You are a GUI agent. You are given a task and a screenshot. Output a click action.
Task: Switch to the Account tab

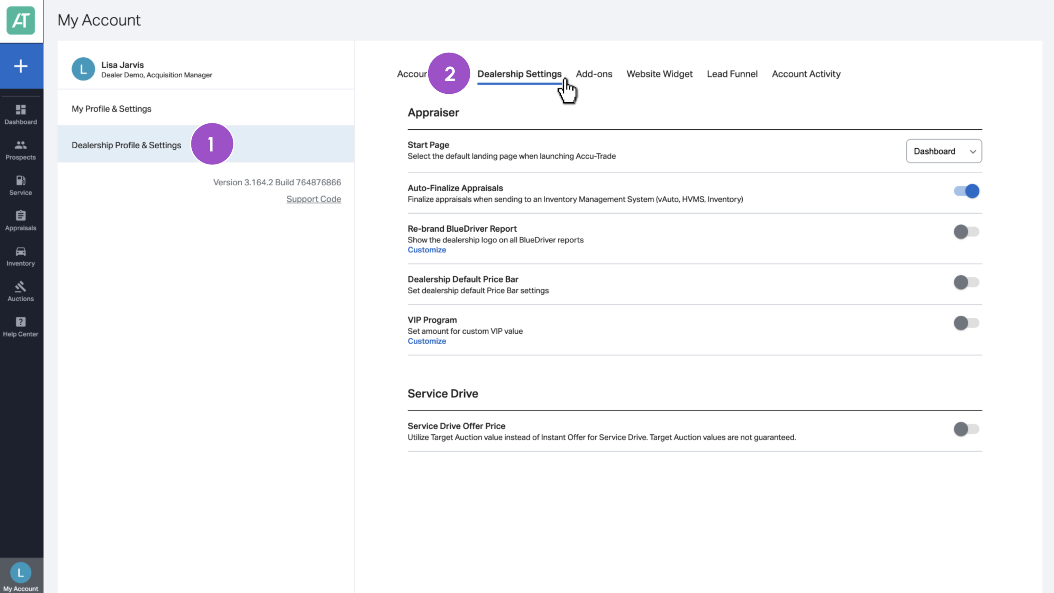click(x=412, y=74)
